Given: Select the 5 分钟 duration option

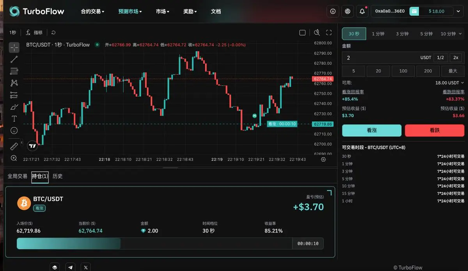Looking at the screenshot, I should point(426,34).
